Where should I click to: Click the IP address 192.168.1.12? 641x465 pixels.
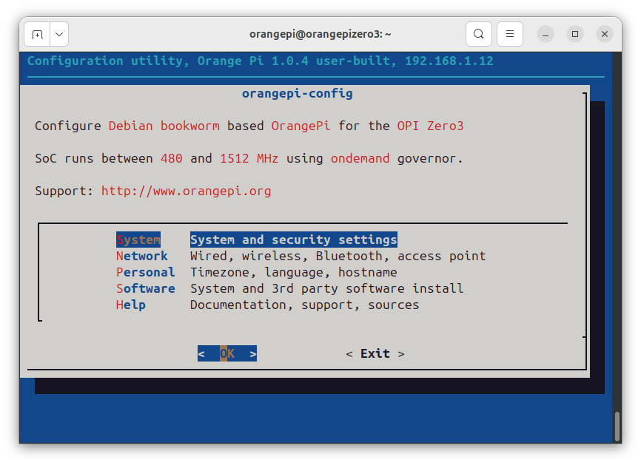(449, 61)
